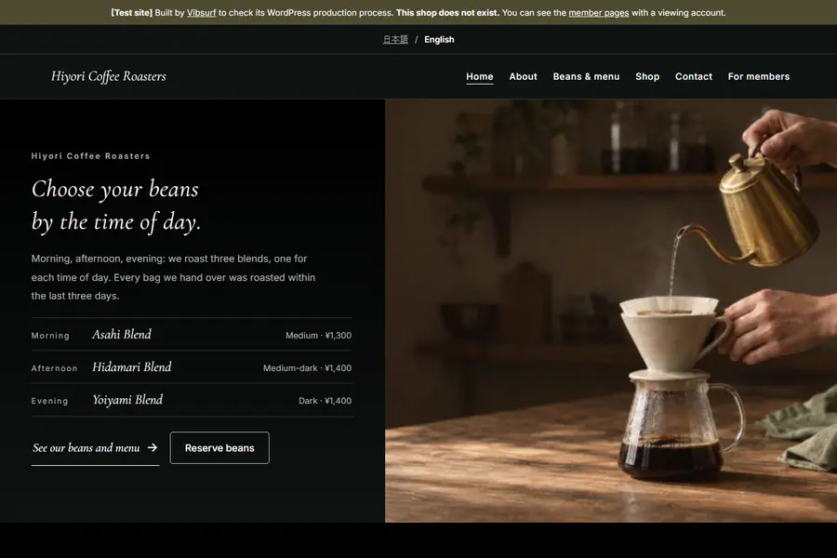Go to the Home menu item
The image size is (837, 558).
479,76
